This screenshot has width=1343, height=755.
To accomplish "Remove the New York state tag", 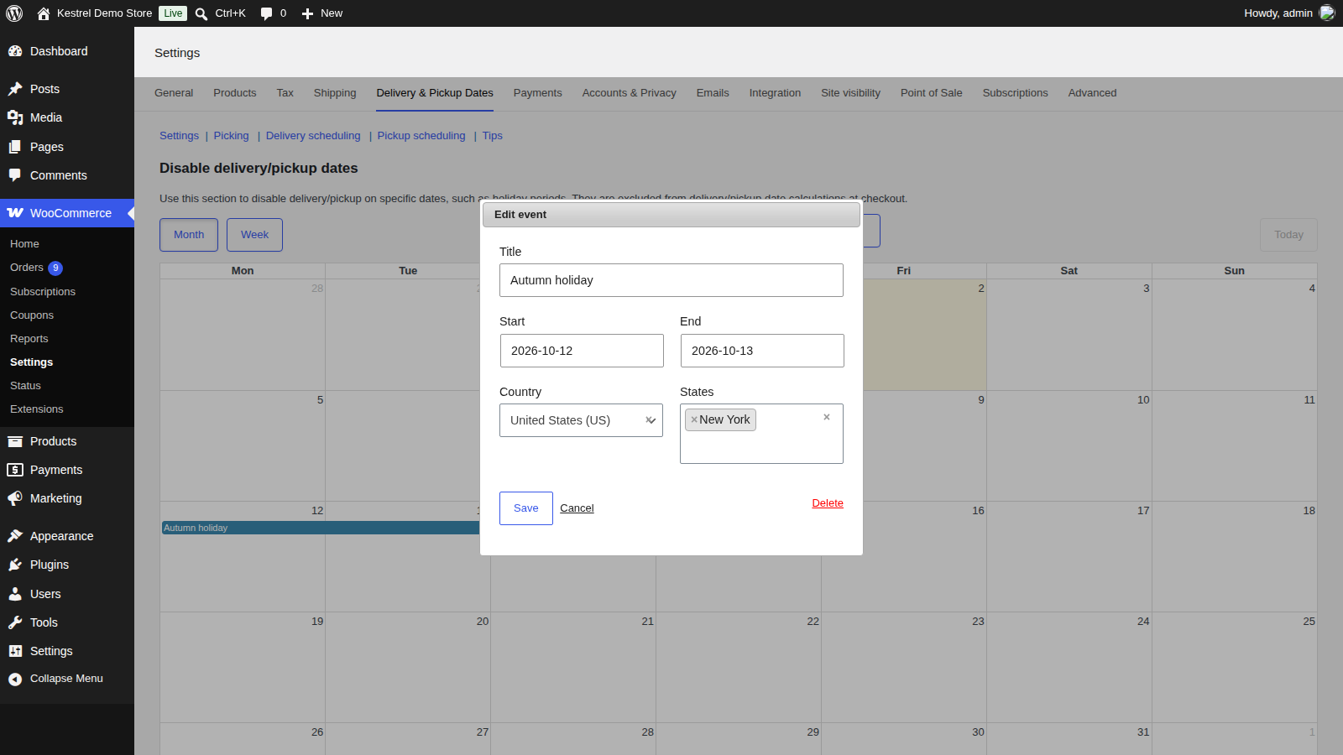I will tap(694, 419).
